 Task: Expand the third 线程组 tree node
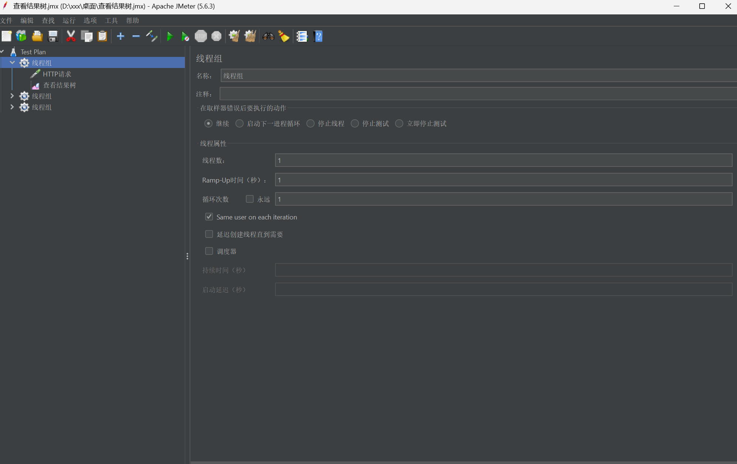(x=12, y=107)
